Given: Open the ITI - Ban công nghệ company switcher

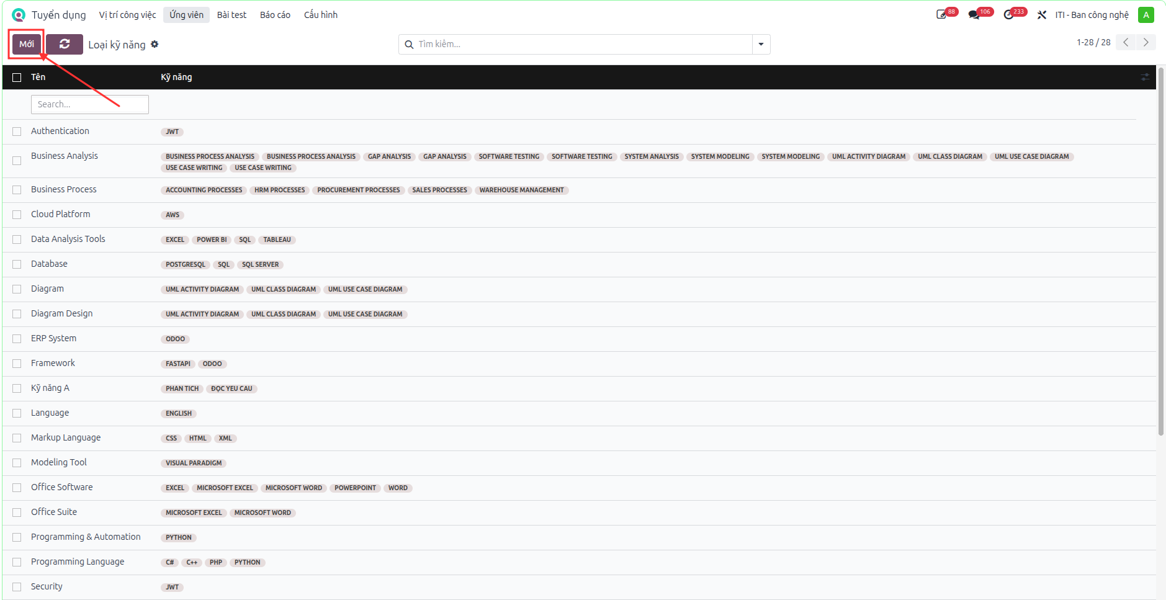Looking at the screenshot, I should (x=1092, y=15).
